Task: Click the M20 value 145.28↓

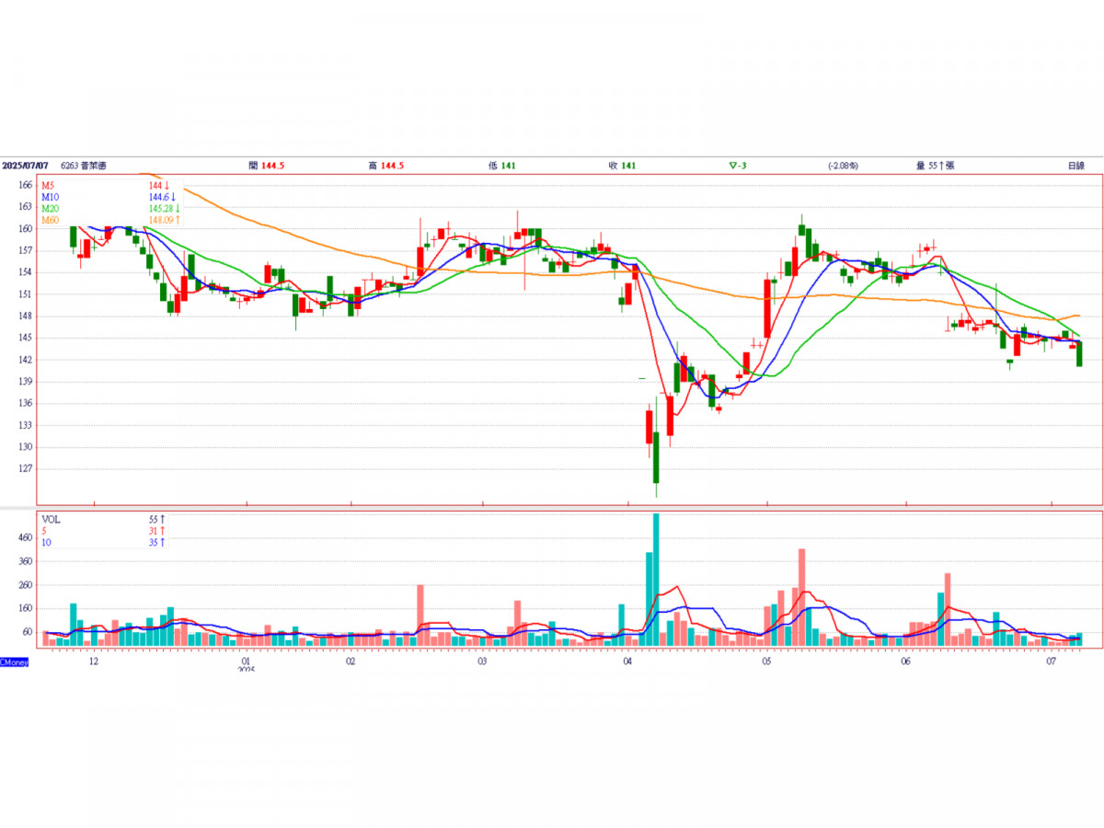Action: click(x=165, y=208)
